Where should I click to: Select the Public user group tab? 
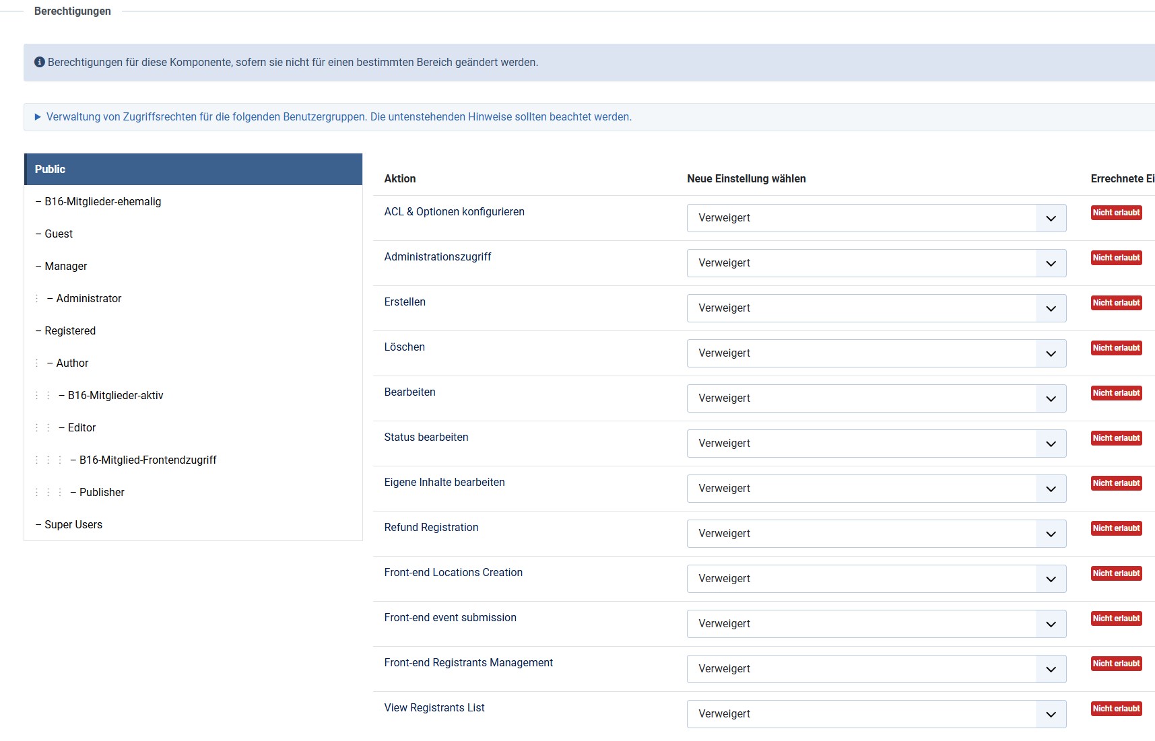coord(193,169)
